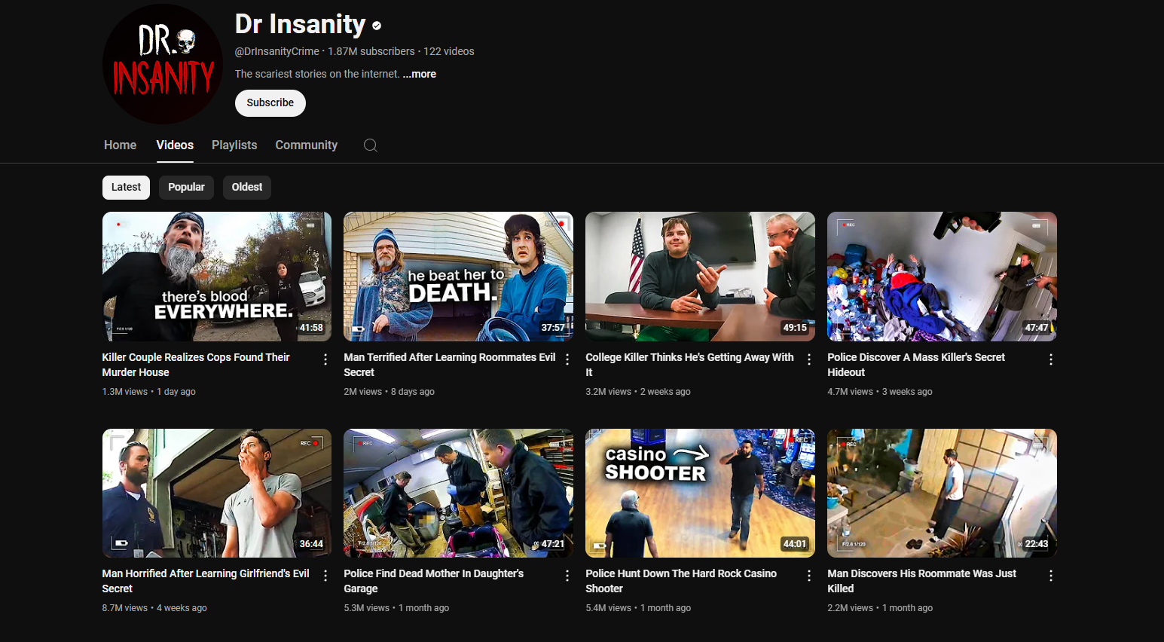
Task: Open the 47:21 garage search thumbnail
Action: [x=458, y=494]
